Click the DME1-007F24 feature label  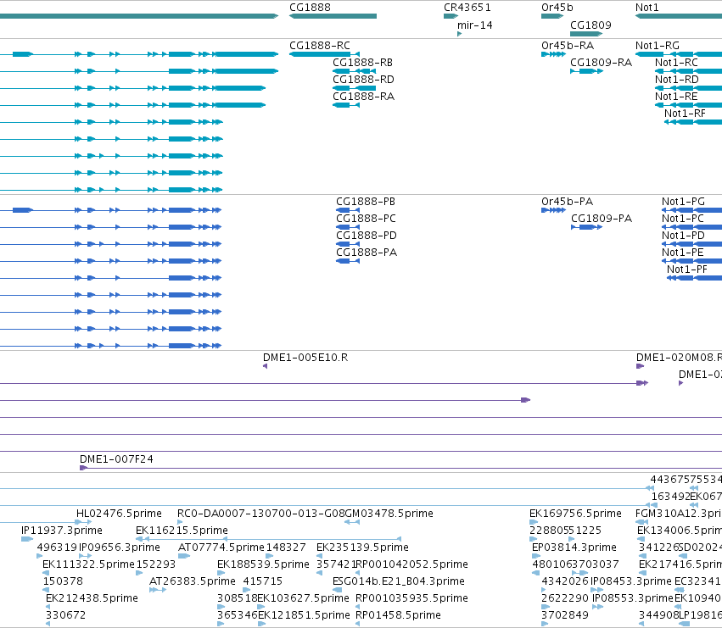116,459
